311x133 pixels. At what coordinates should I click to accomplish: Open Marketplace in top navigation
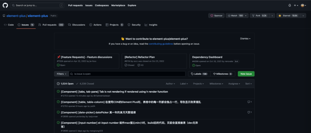pyautogui.click(x=118, y=5)
